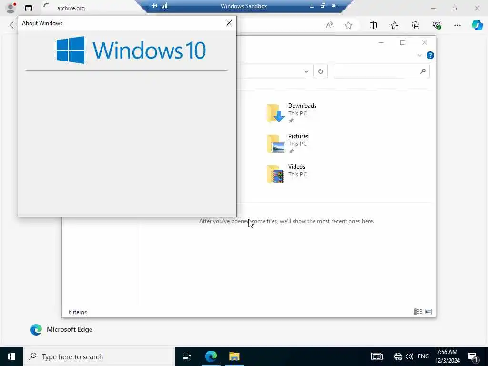Open the Downloads folder in File Explorer

(x=292, y=113)
